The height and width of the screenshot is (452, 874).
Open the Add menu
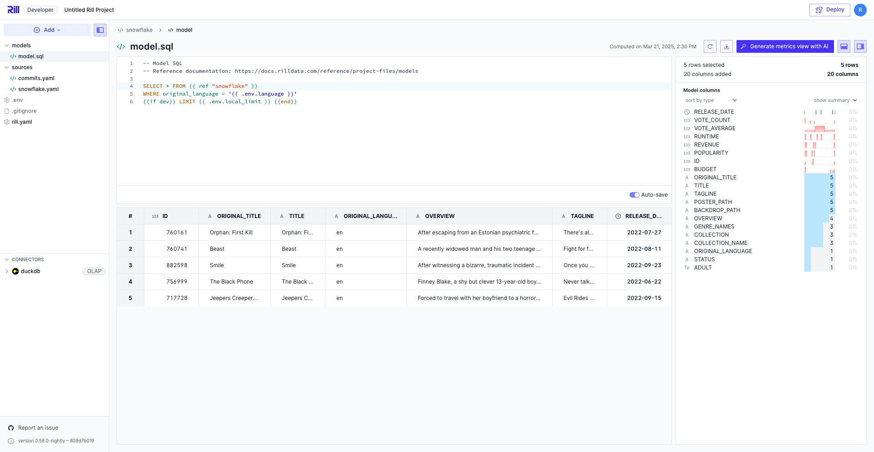click(x=47, y=30)
